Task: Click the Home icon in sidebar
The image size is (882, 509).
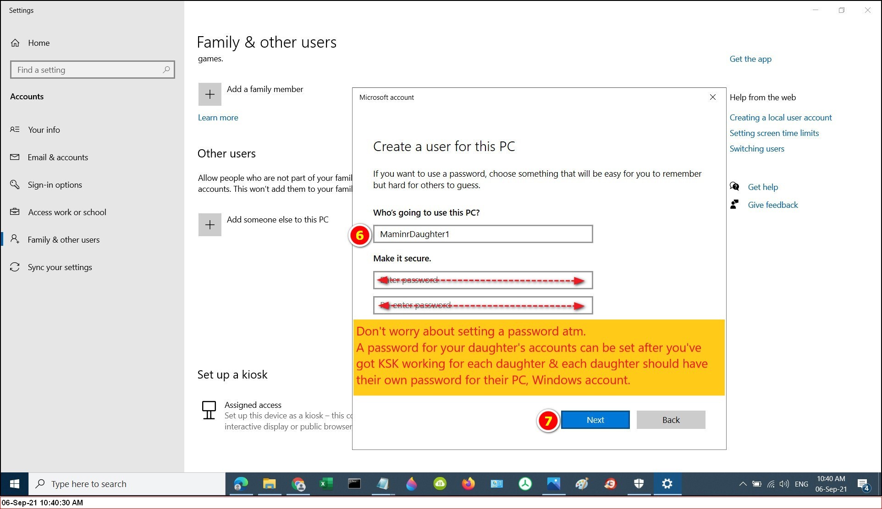Action: 15,43
